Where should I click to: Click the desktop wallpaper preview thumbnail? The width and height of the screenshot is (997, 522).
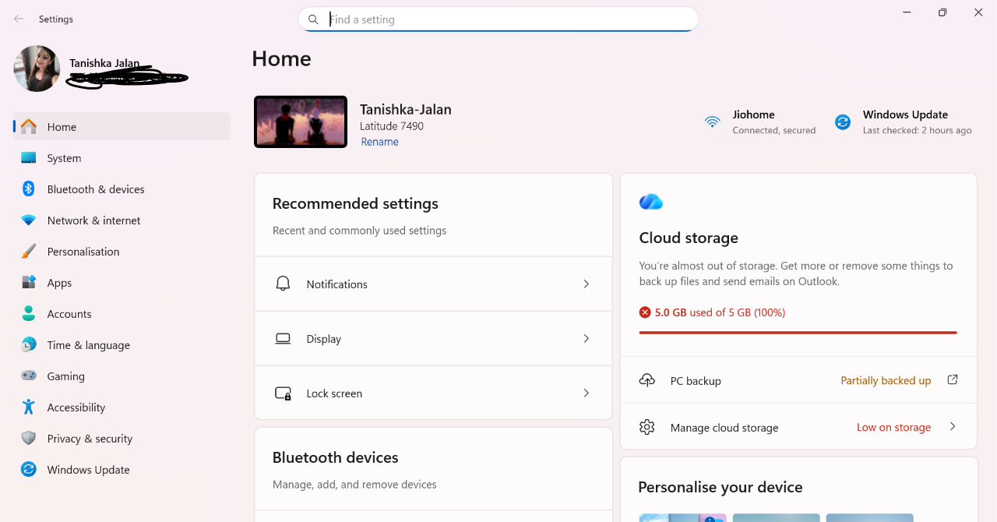coord(301,122)
